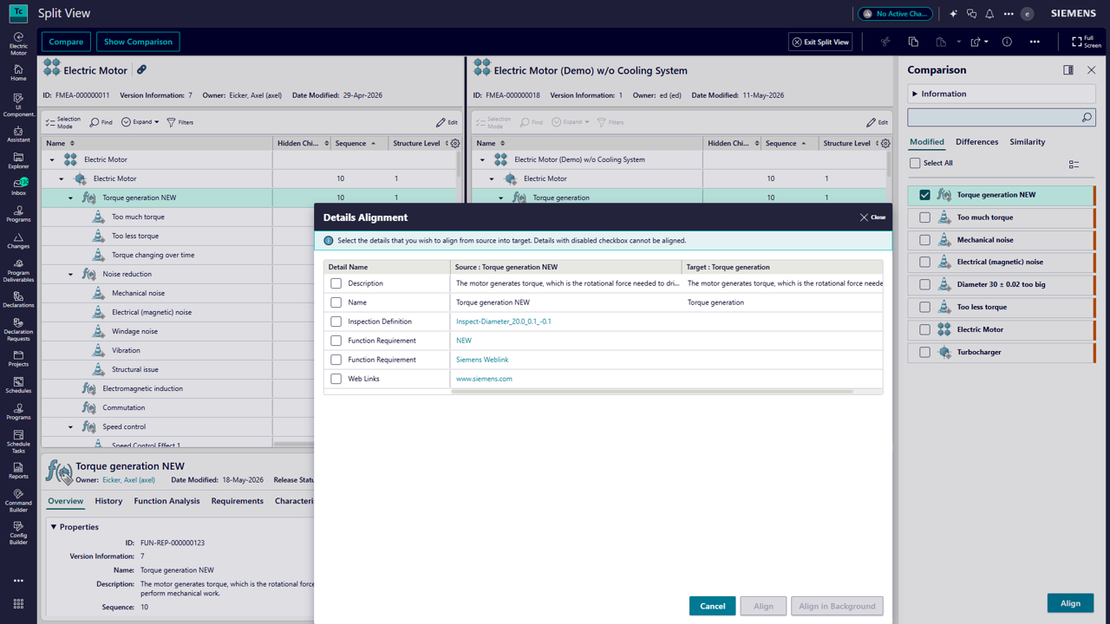
Task: Click Find in the left pane toolbar
Action: pyautogui.click(x=101, y=122)
